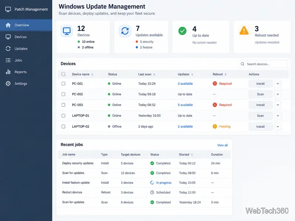This screenshot has height=221, width=295.
Task: Click the bar chart icon beside Reports
Action: point(8,72)
